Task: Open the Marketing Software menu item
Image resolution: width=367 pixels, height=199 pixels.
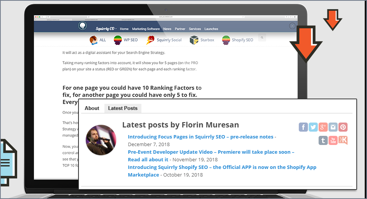Action: click(146, 29)
